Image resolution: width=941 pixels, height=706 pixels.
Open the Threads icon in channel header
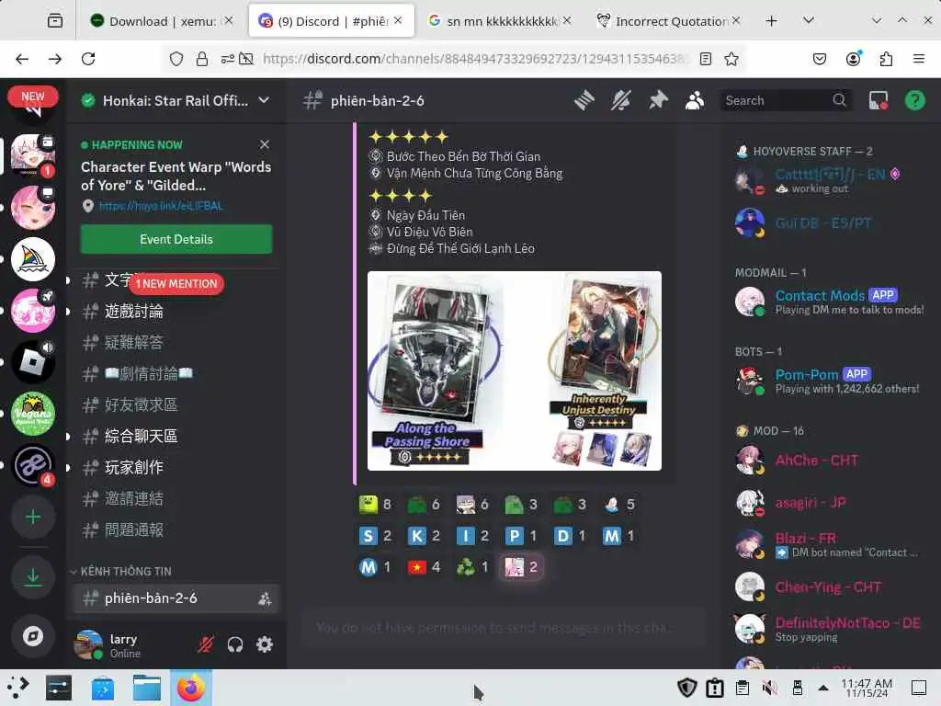tap(584, 100)
